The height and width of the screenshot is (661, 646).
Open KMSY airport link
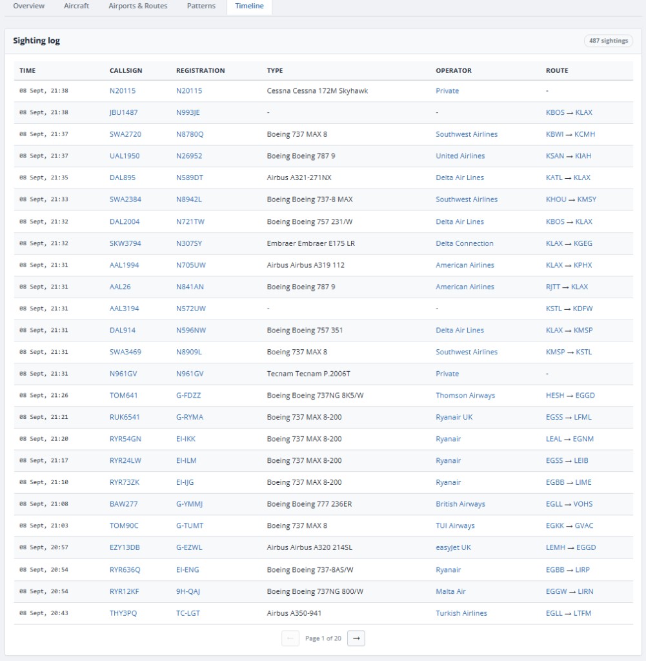tap(587, 199)
